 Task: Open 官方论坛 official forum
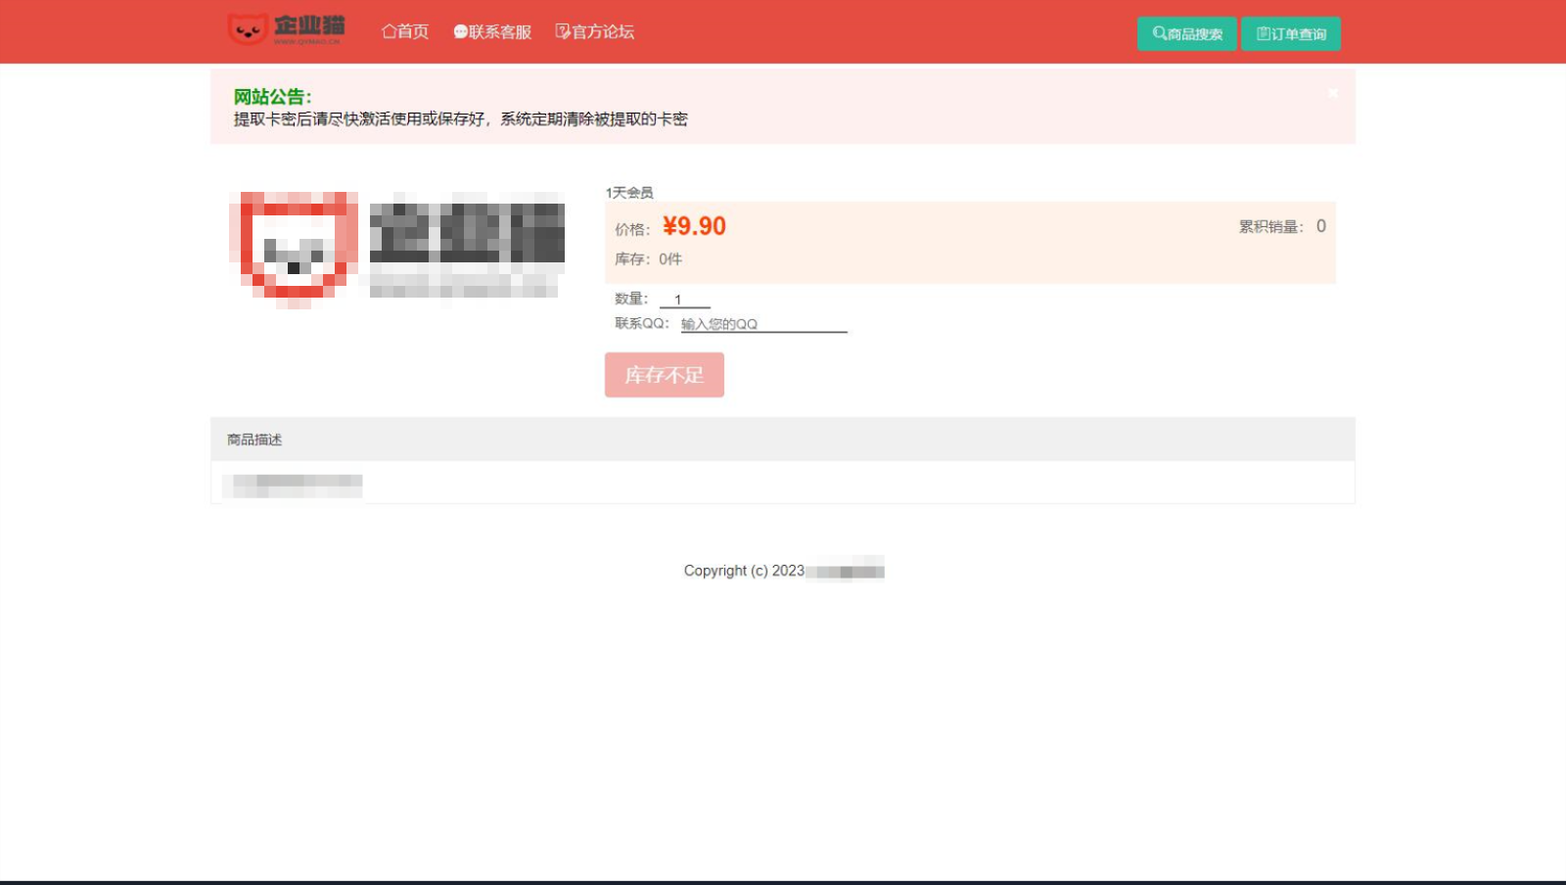595,31
